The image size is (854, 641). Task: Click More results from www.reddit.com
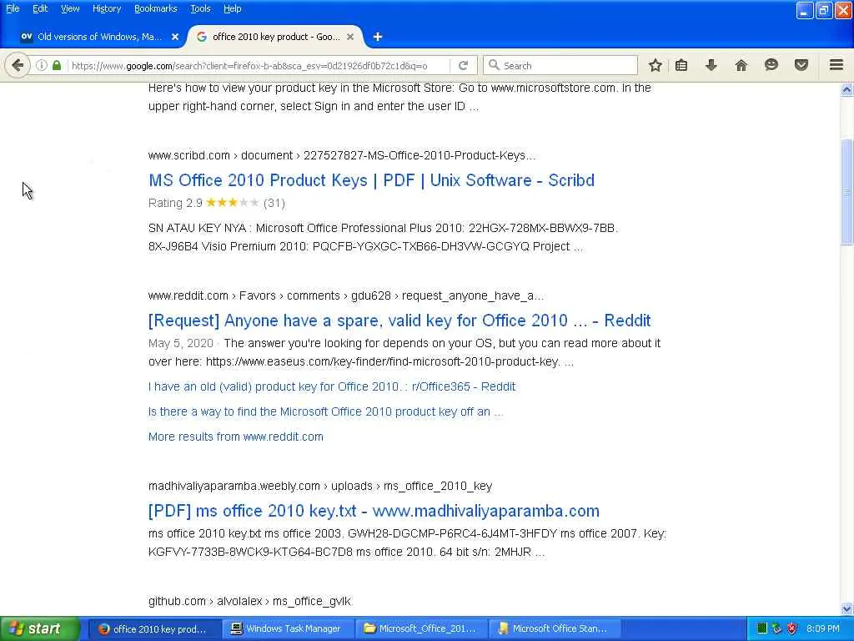(x=236, y=437)
